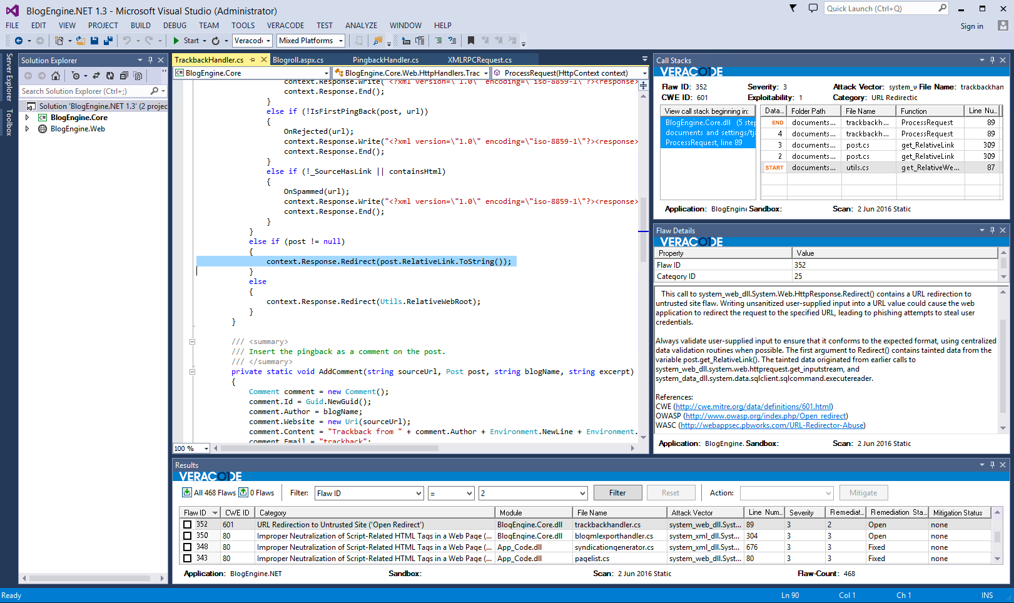The height and width of the screenshot is (603, 1014).
Task: Open the ProcessRequest member dropdown
Action: pyautogui.click(x=644, y=73)
